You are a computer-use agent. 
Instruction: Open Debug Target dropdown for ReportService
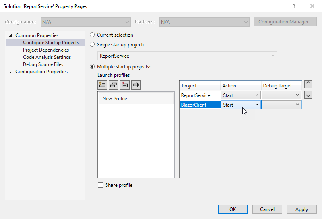point(297,95)
